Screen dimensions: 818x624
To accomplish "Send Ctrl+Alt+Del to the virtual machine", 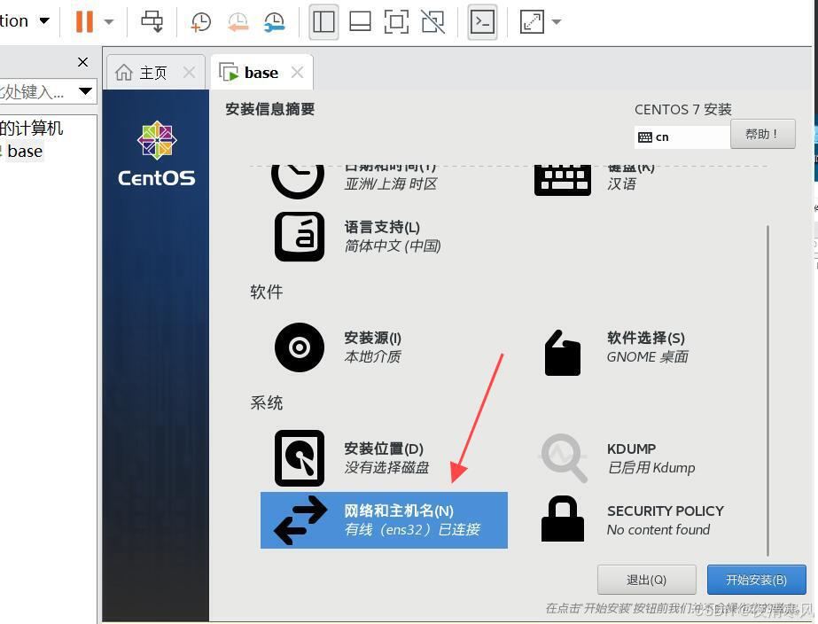I will 152,21.
